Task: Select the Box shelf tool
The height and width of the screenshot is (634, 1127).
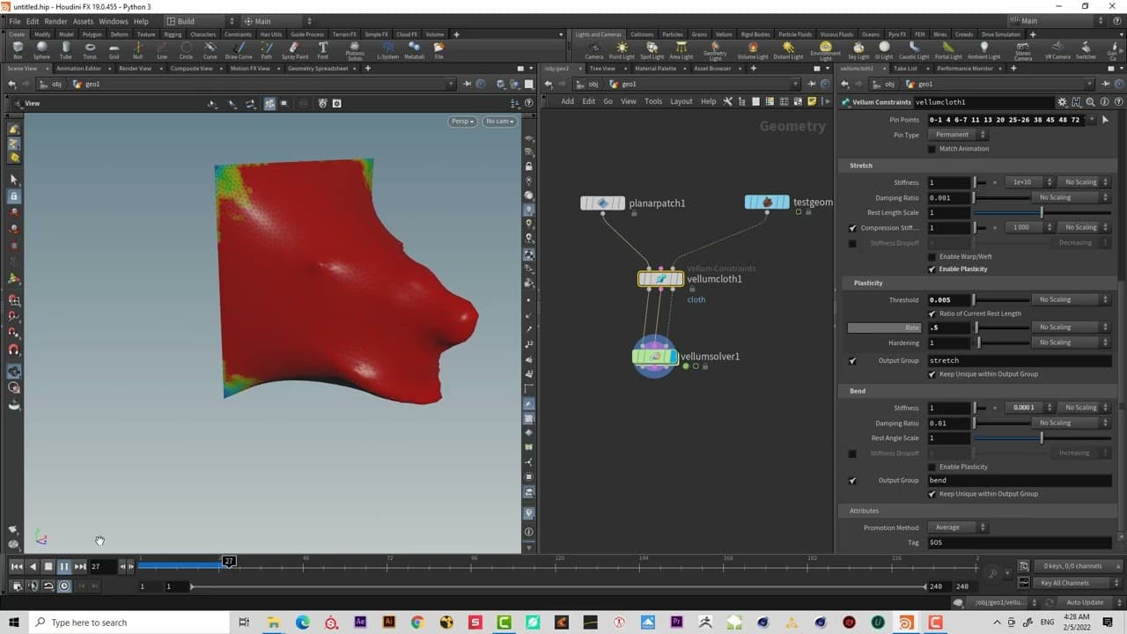Action: click(x=18, y=50)
